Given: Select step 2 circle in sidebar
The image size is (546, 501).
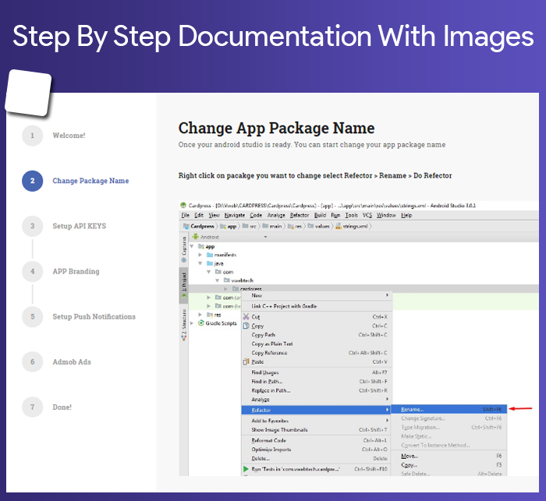Looking at the screenshot, I should [x=33, y=181].
